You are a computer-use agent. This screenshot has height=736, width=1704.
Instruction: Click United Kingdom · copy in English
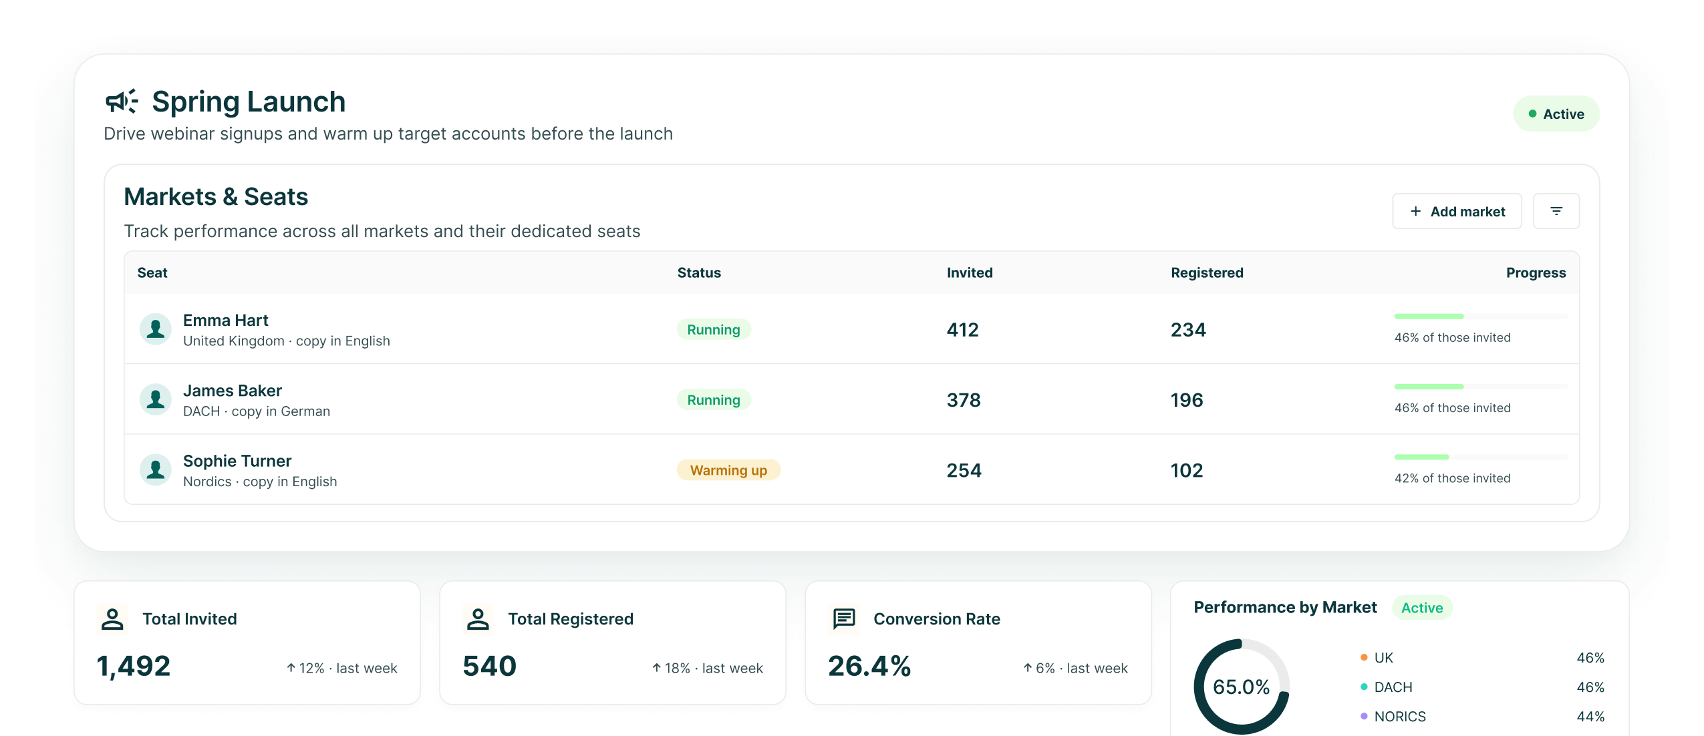pos(287,341)
